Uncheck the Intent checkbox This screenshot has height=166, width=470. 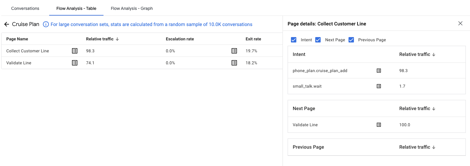tap(294, 40)
